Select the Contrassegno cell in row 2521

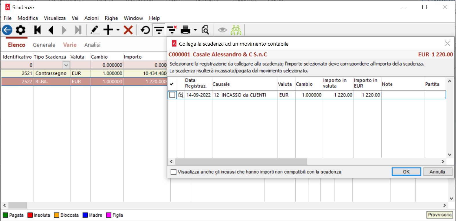pyautogui.click(x=52, y=73)
